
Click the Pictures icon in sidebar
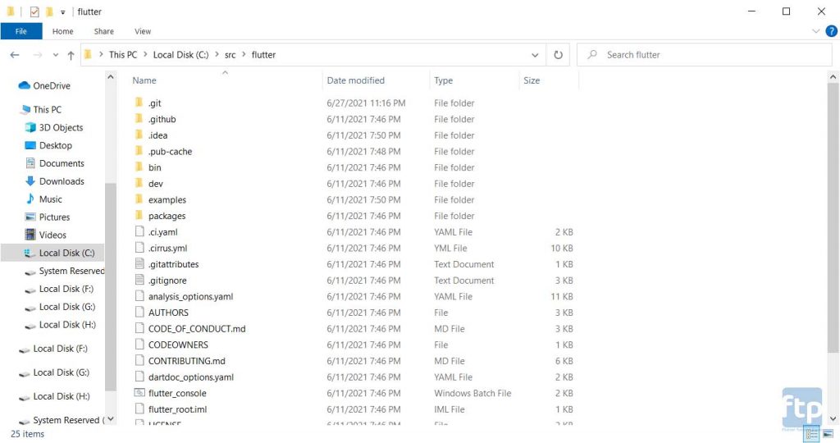tap(30, 217)
